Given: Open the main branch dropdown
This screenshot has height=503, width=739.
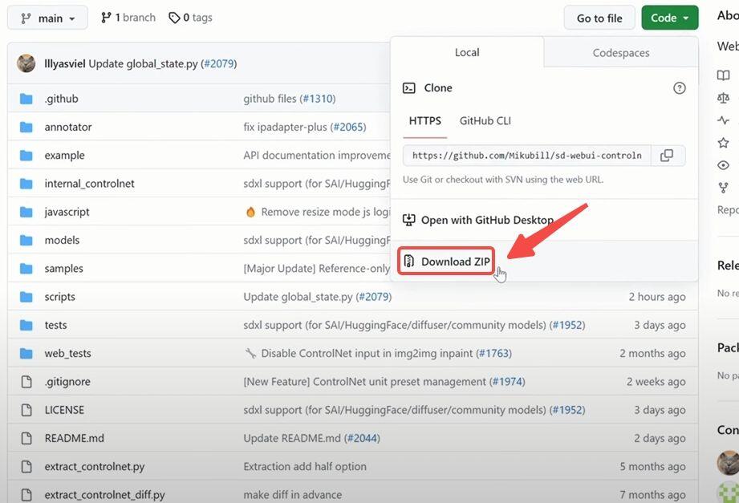Looking at the screenshot, I should [x=47, y=18].
